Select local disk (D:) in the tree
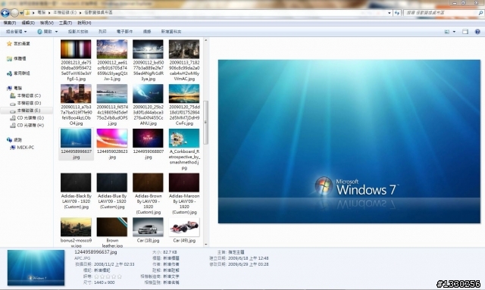 coord(25,103)
